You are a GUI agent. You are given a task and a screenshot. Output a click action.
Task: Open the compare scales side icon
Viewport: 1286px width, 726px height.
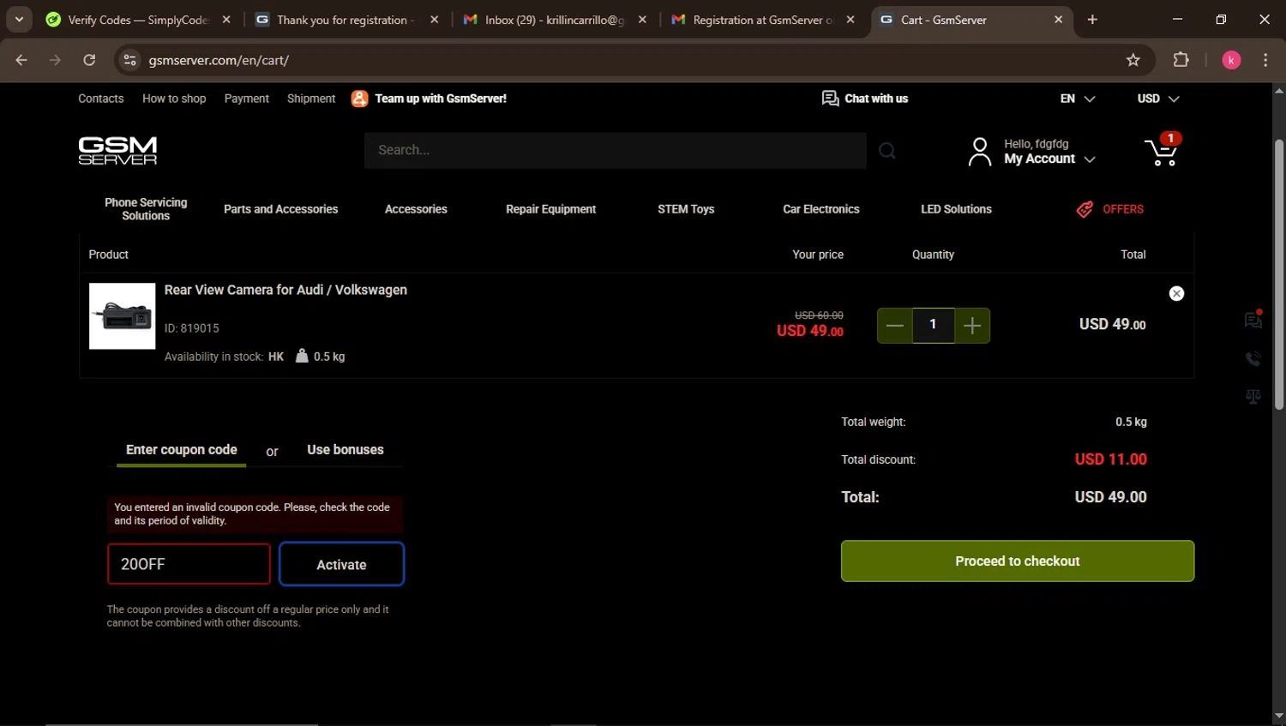pos(1253,397)
